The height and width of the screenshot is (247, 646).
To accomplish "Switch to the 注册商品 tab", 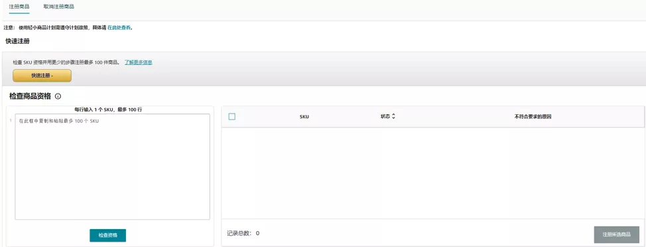I will (19, 7).
